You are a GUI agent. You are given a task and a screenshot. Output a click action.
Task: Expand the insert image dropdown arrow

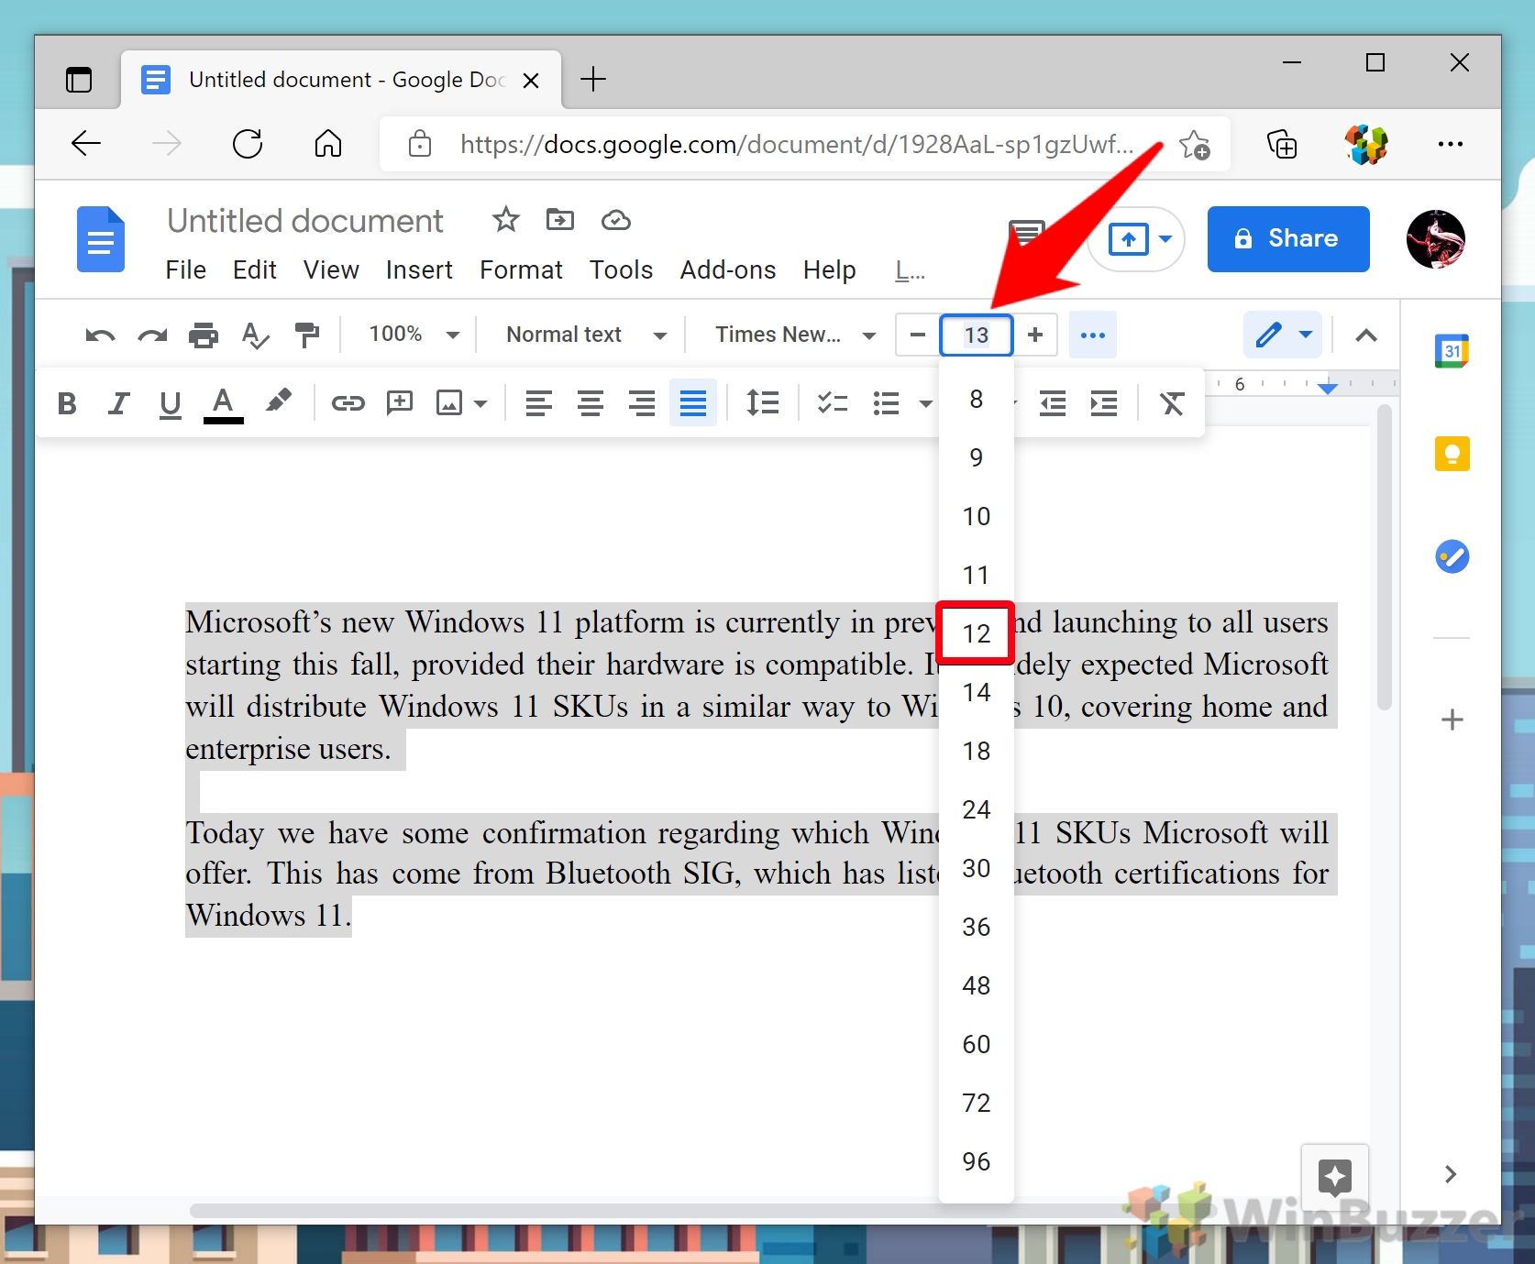pyautogui.click(x=480, y=403)
